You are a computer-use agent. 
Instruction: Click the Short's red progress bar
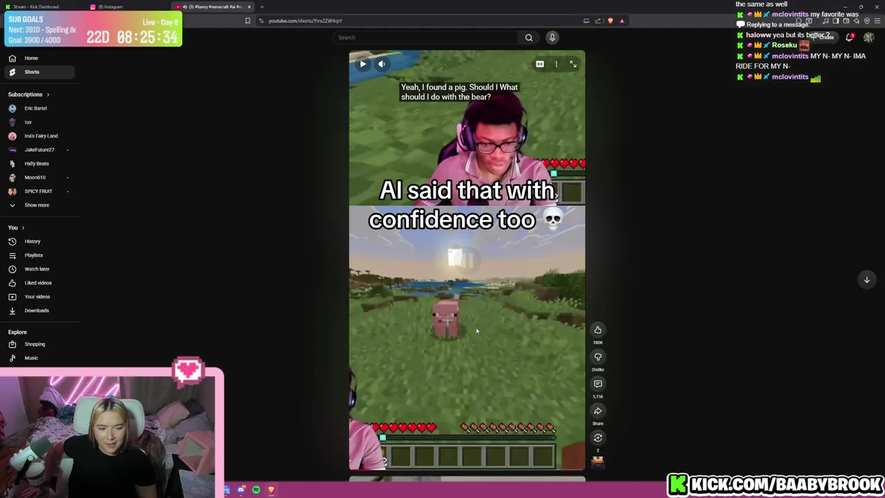tap(467, 470)
